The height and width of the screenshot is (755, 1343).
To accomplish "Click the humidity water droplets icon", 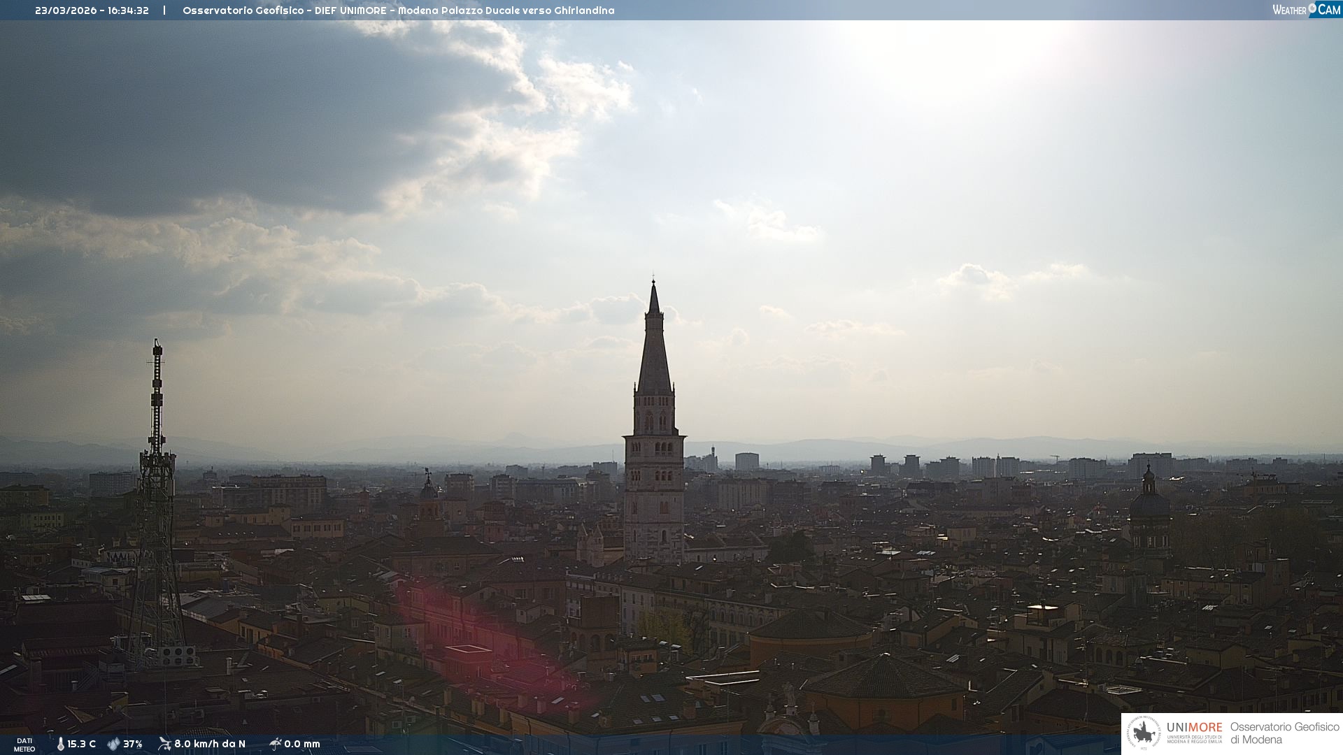I will [113, 744].
